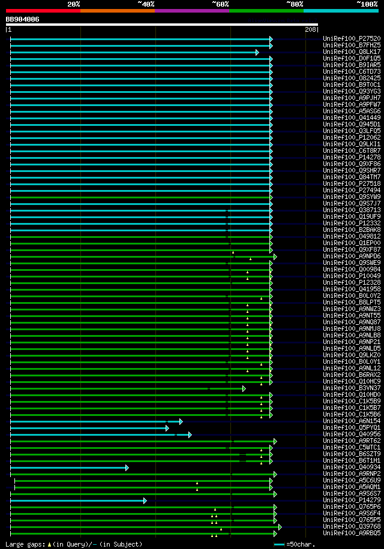Select the UniRef100_Q9LKI1 label
Image resolution: width=384 pixels, height=549 pixels.
click(x=352, y=144)
